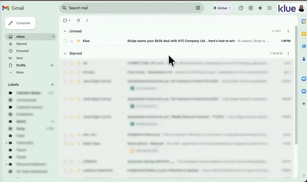Click the 1–1 of 1 count
Screen dimensions: 307x182
tap(276, 31)
